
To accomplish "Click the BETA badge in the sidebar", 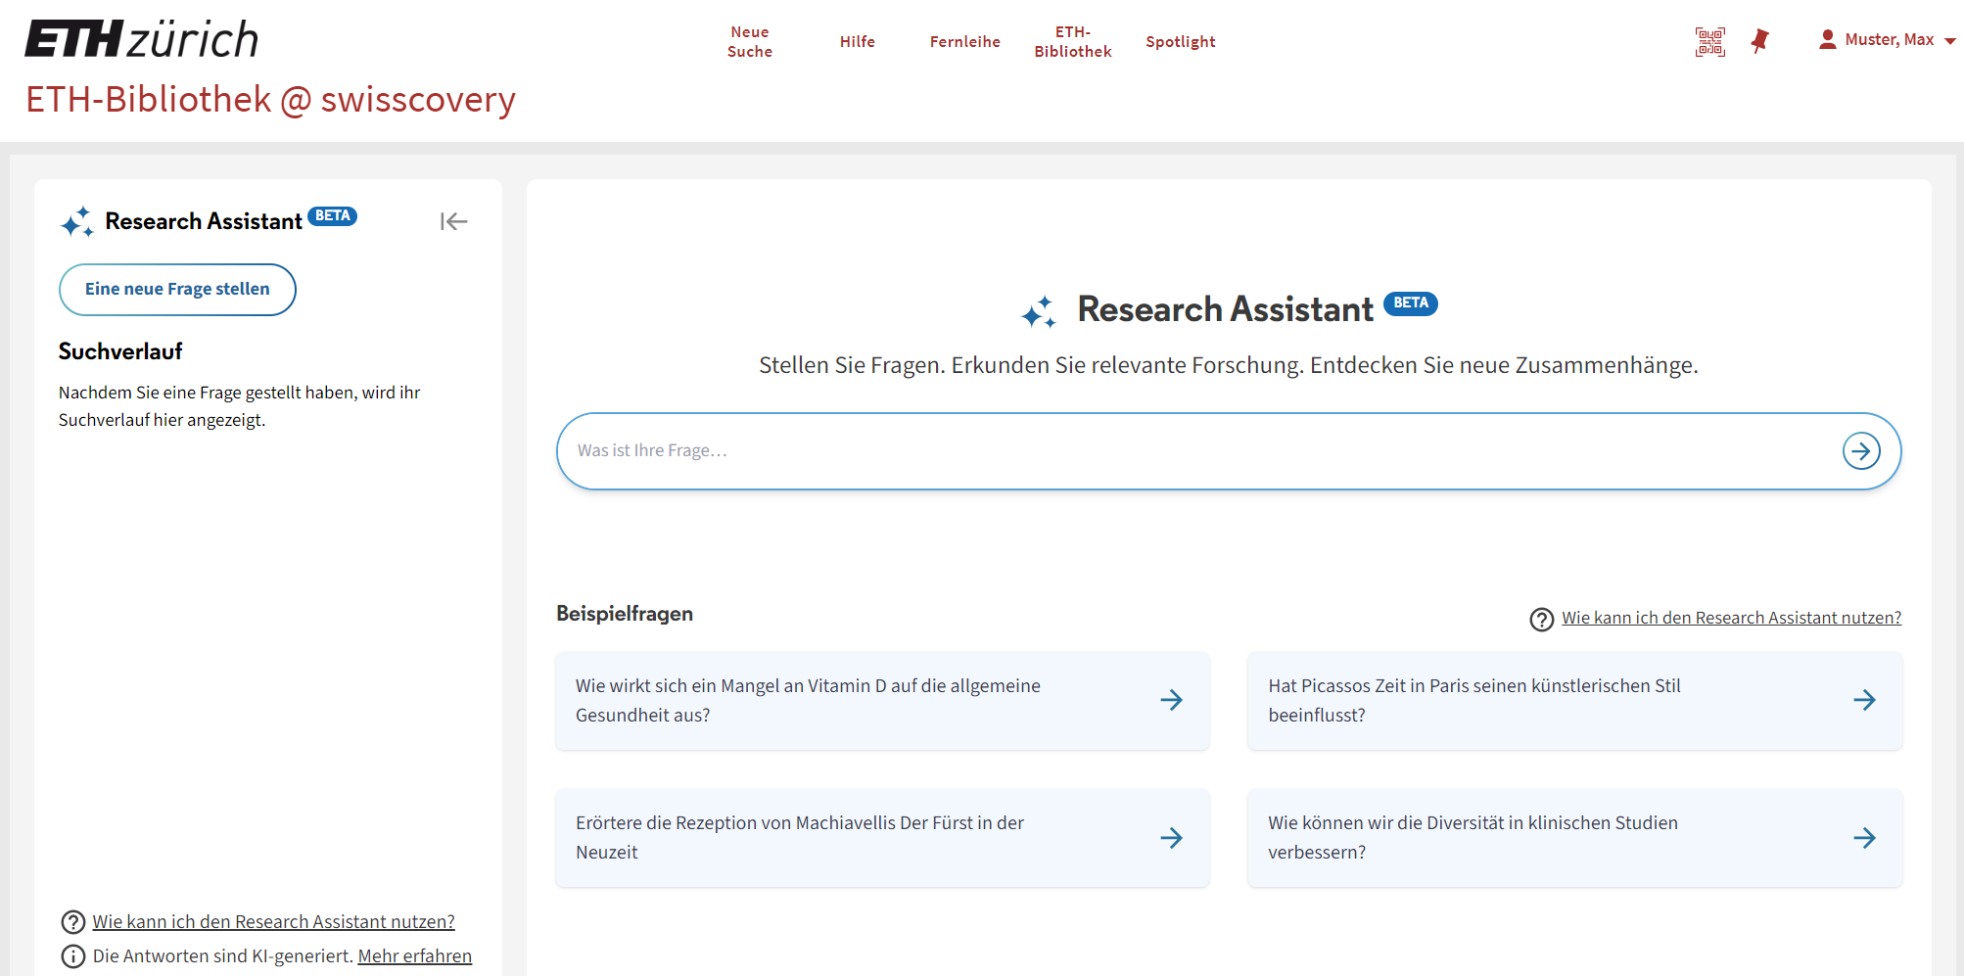I will [x=333, y=216].
